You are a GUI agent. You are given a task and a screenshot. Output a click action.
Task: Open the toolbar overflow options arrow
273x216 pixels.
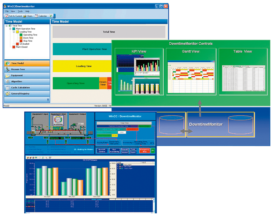[x=54, y=17]
